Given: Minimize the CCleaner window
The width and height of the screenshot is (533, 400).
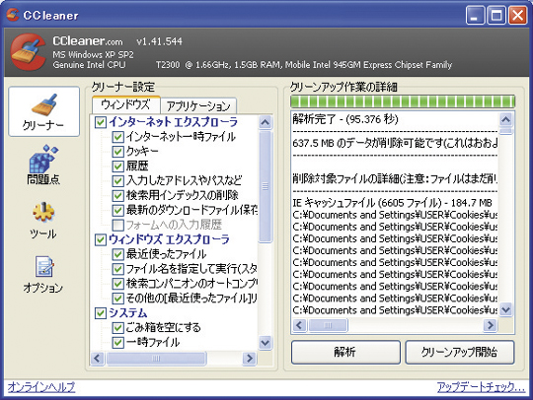Looking at the screenshot, I should [x=475, y=15].
